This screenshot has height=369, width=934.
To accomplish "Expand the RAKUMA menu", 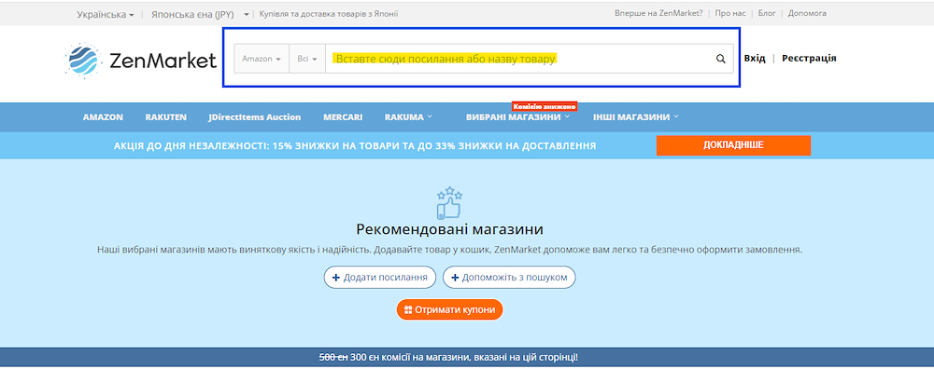I will point(408,117).
